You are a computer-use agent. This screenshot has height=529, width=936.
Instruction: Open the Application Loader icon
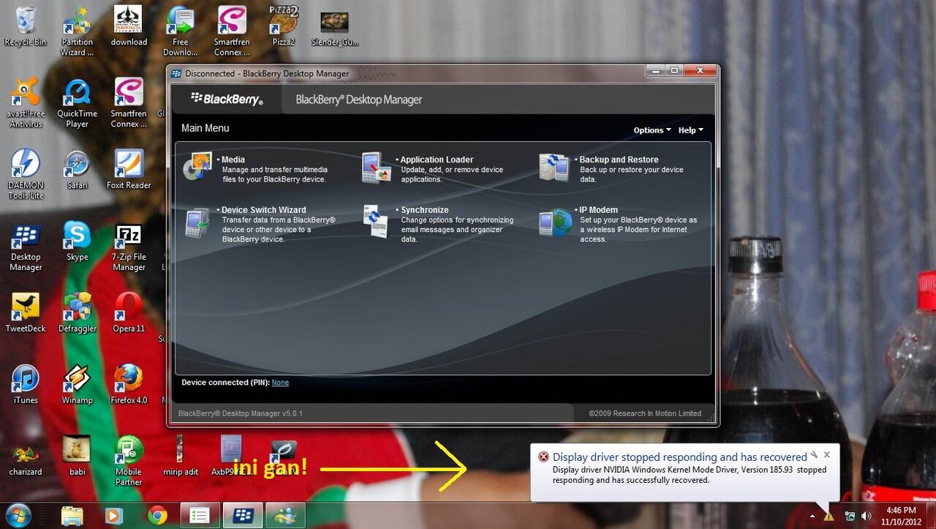click(377, 168)
